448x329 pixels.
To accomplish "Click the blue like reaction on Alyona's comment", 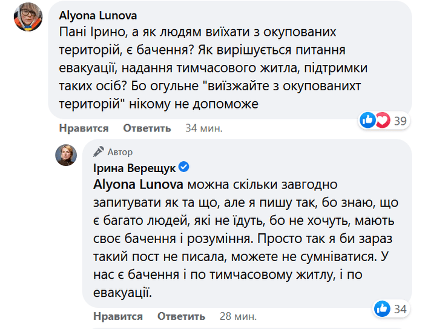I will click(368, 120).
